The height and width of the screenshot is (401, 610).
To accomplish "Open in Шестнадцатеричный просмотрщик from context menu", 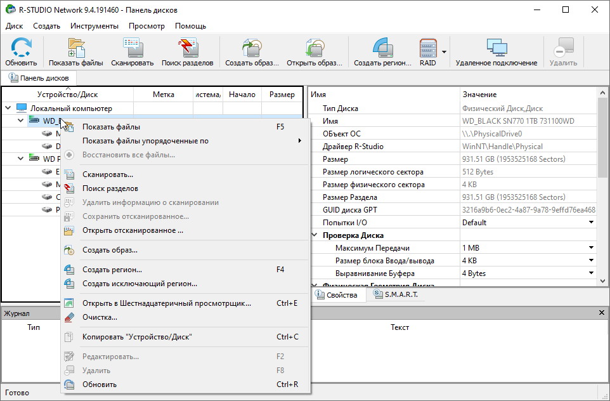I will coord(185,303).
